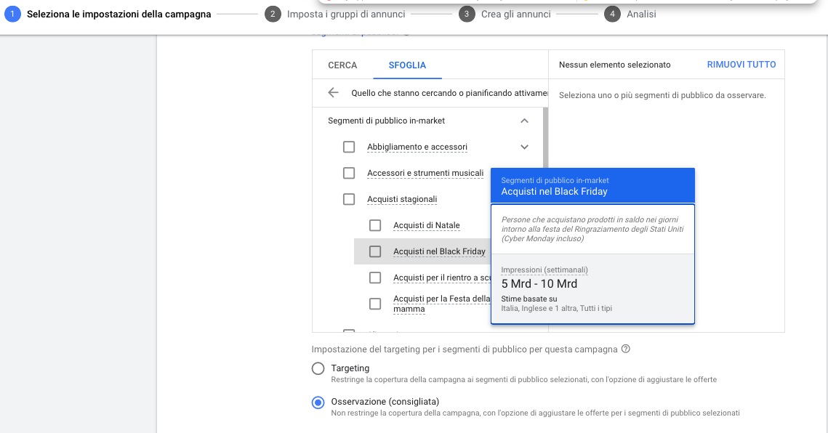Collapse Segmenti di pubblico in-market section
Screen dimensions: 828x433
[524, 121]
